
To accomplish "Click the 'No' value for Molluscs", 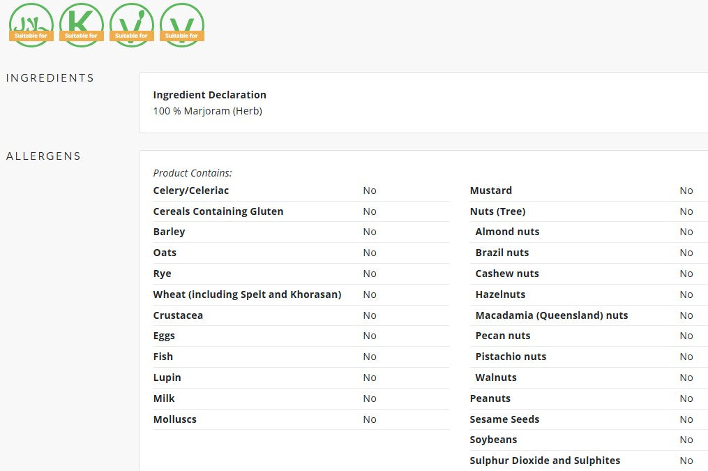I will pos(370,419).
